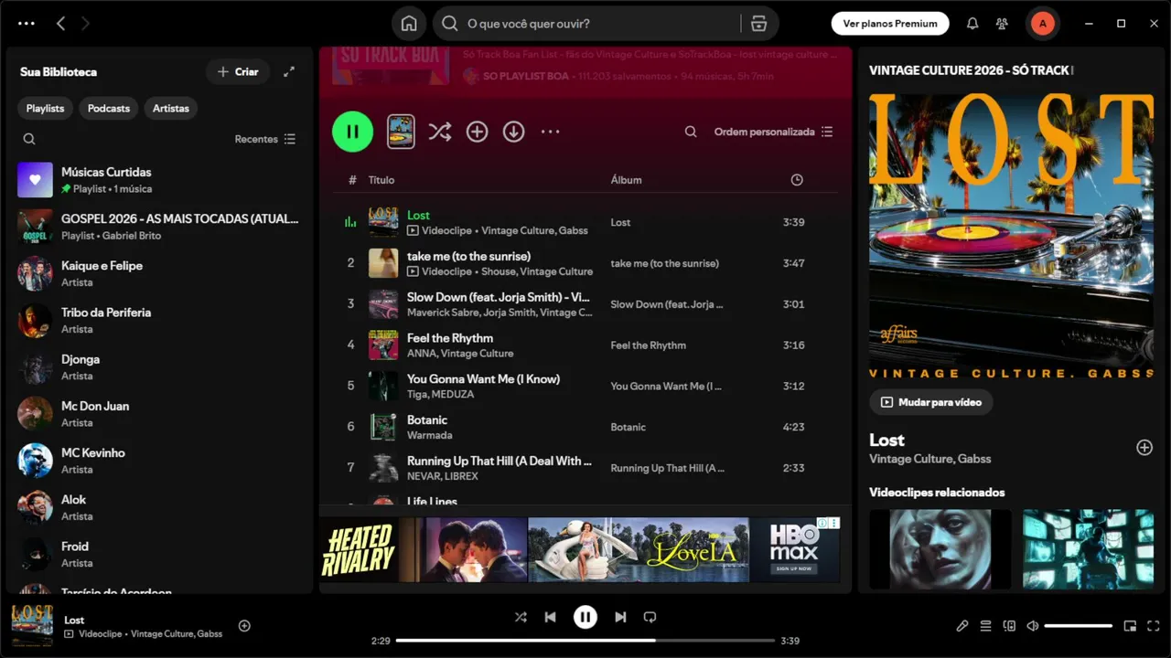Screen dimensions: 1171x658
Task: Go back with the left arrow
Action: (x=60, y=24)
